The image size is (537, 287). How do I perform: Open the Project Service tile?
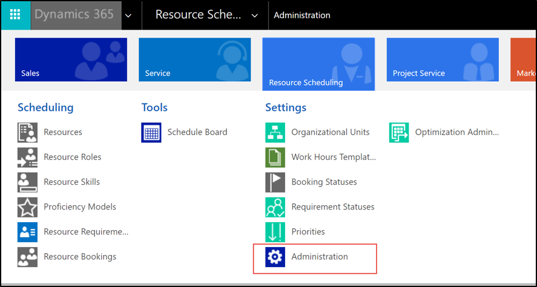coord(443,59)
